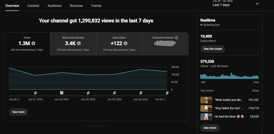Viewport: 274px width, 134px height.
Task: Select the Subscribers metric card
Action: pyautogui.click(x=119, y=44)
